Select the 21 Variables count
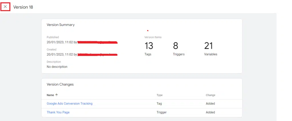The image size is (292, 121). point(209,46)
